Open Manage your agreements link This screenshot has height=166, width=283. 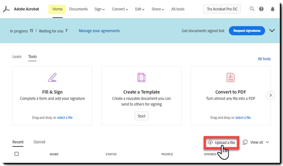point(99,31)
